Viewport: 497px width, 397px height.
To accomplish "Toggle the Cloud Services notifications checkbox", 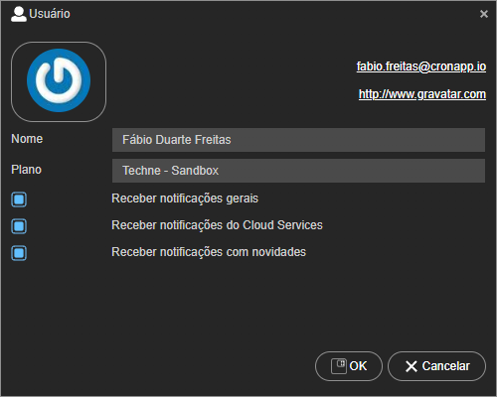I will point(19,226).
